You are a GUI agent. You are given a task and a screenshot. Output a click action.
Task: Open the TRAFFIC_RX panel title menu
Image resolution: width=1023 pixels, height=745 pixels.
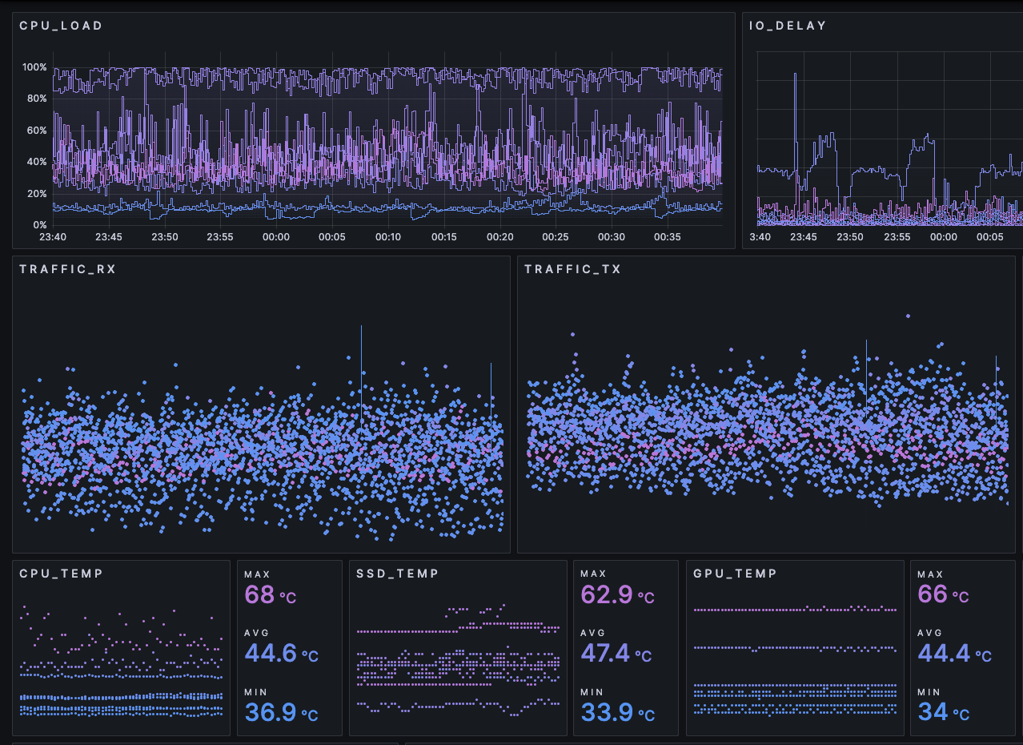[x=68, y=269]
